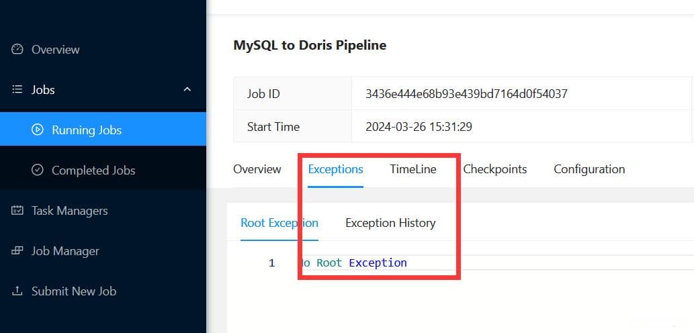This screenshot has height=333, width=694.
Task: Click the Task Managers schedule icon
Action: 17,211
